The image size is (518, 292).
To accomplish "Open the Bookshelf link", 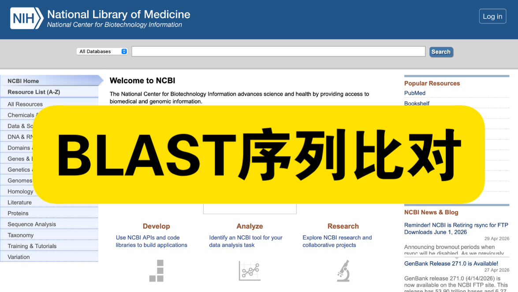I will (x=417, y=103).
